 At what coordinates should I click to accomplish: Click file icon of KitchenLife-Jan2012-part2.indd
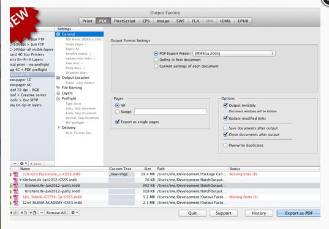(x=16, y=191)
